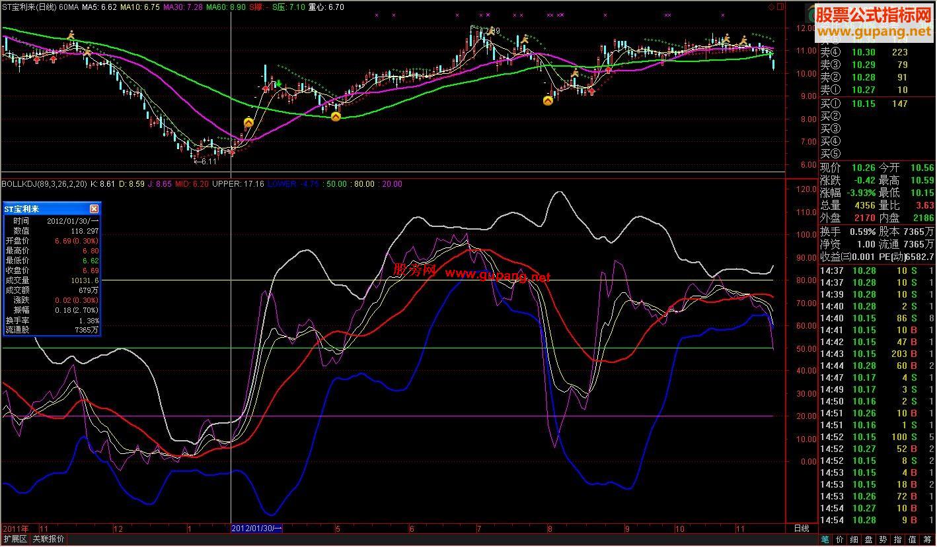Open the 扩展区 tab at bottom left
The height and width of the screenshot is (547, 937).
(x=14, y=540)
